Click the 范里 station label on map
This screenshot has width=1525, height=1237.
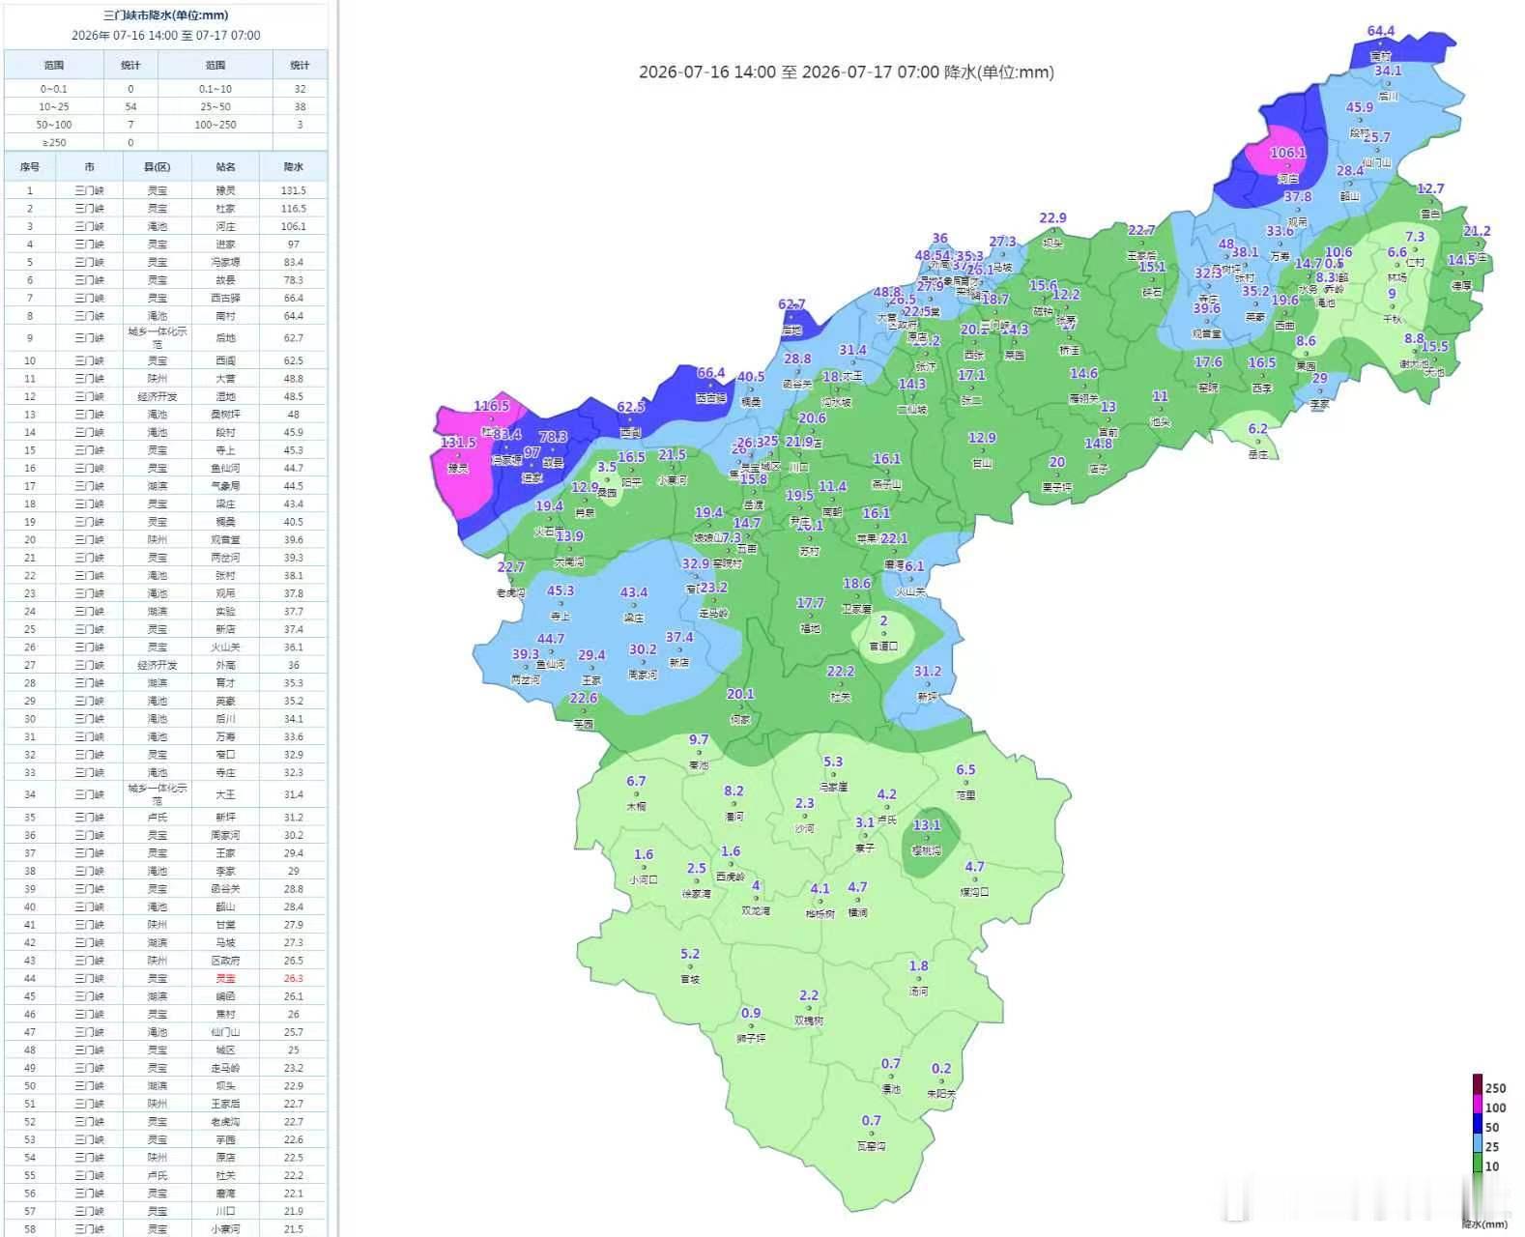click(965, 794)
